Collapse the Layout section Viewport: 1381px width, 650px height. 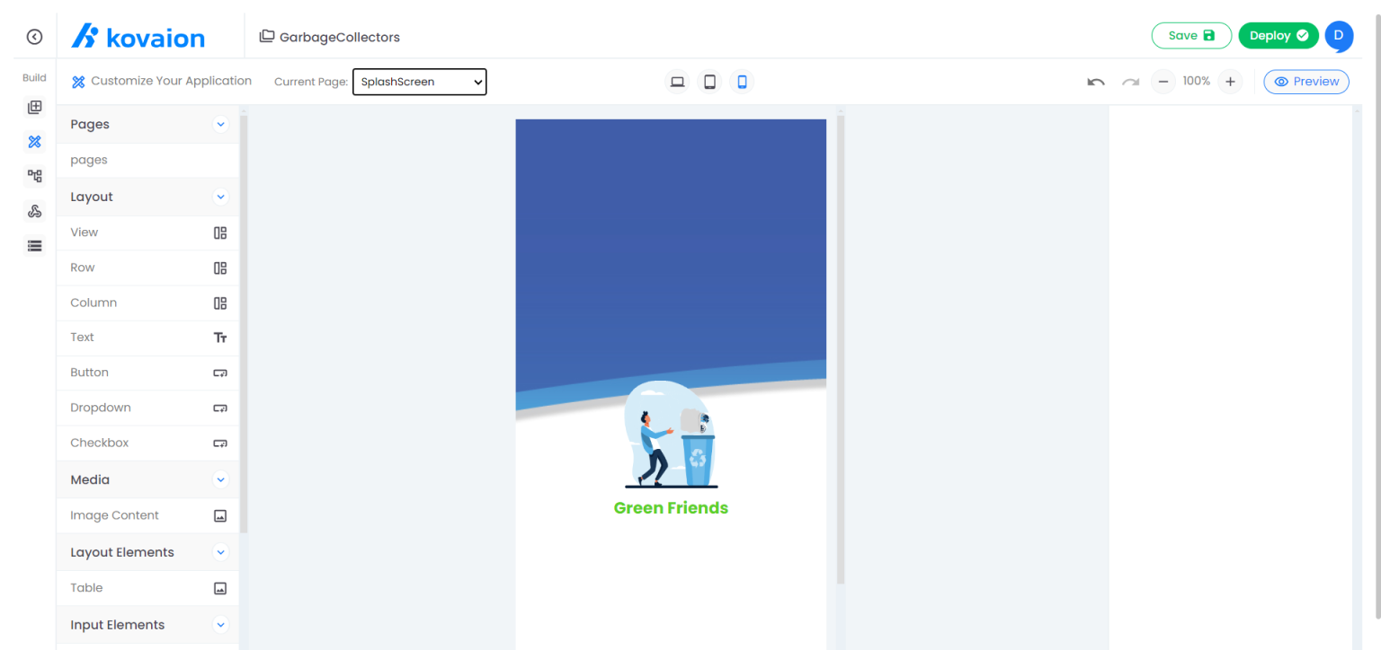(x=220, y=197)
